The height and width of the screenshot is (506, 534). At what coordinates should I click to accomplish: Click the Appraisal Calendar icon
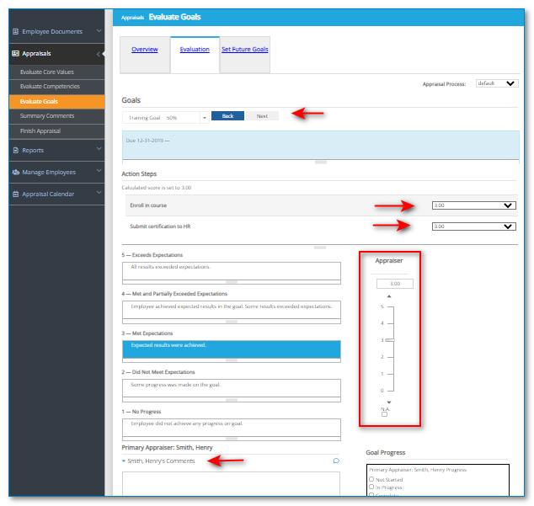pyautogui.click(x=15, y=194)
